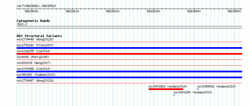The width and height of the screenshot is (250, 106).
Task: Open the esv2734467 (Wong2012b) label
Action: click(35, 80)
